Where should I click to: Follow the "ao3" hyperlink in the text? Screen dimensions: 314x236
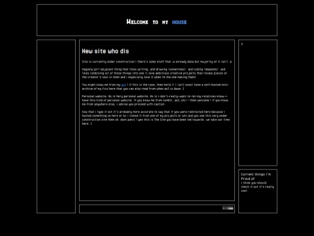coord(123,85)
